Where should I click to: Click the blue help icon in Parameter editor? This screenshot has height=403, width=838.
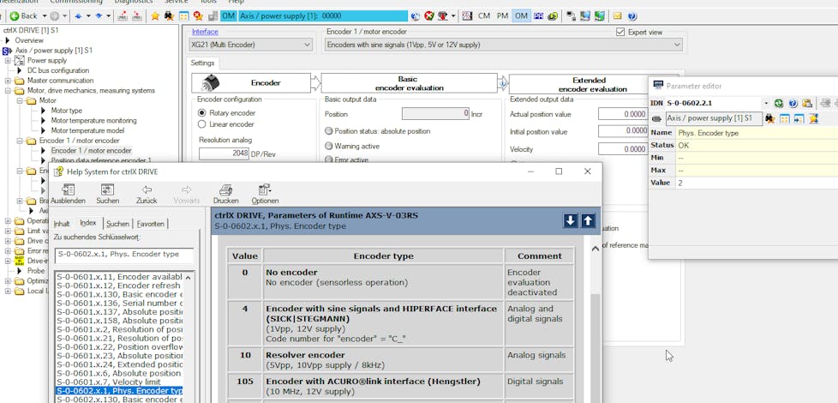[x=793, y=103]
